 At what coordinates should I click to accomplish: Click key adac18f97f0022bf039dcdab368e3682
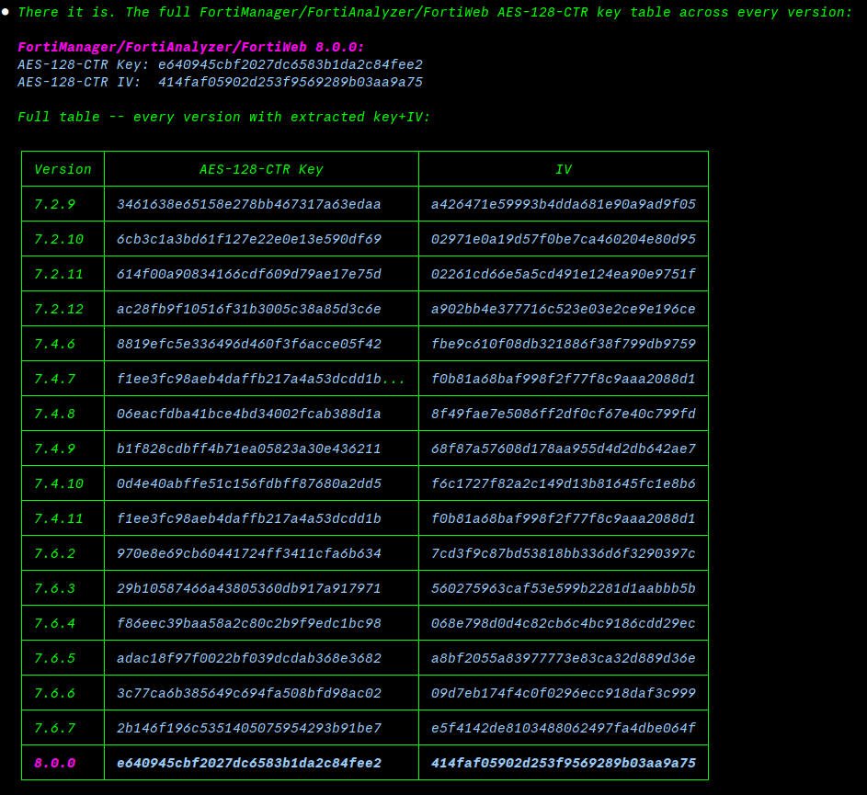coord(249,658)
